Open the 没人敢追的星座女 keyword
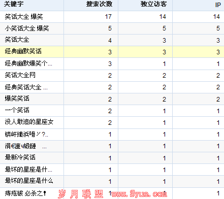The height and width of the screenshot is (199, 224). pos(29,122)
